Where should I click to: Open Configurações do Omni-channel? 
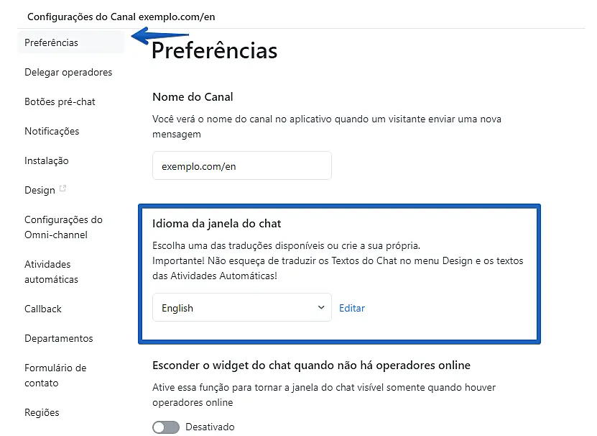[x=63, y=227]
